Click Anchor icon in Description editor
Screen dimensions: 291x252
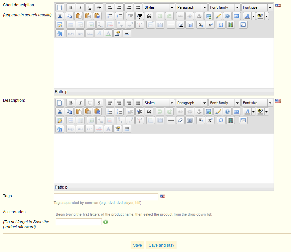(x=199, y=111)
